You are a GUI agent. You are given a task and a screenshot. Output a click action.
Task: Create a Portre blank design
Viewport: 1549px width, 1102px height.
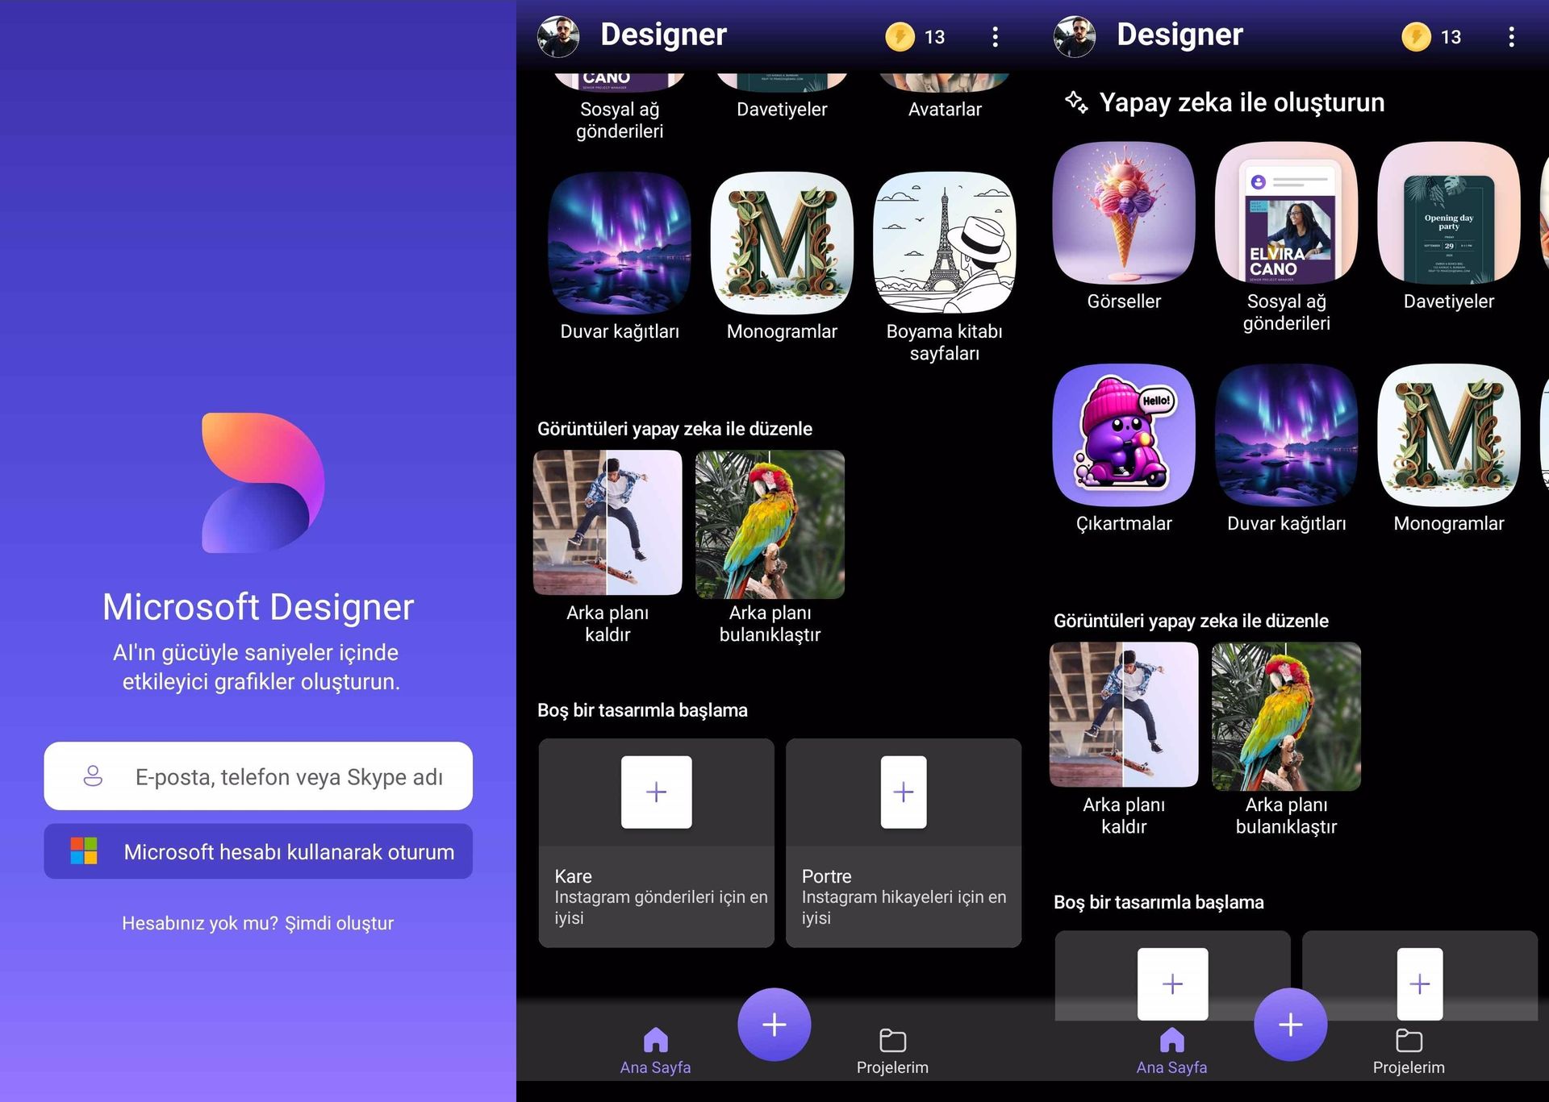[904, 842]
